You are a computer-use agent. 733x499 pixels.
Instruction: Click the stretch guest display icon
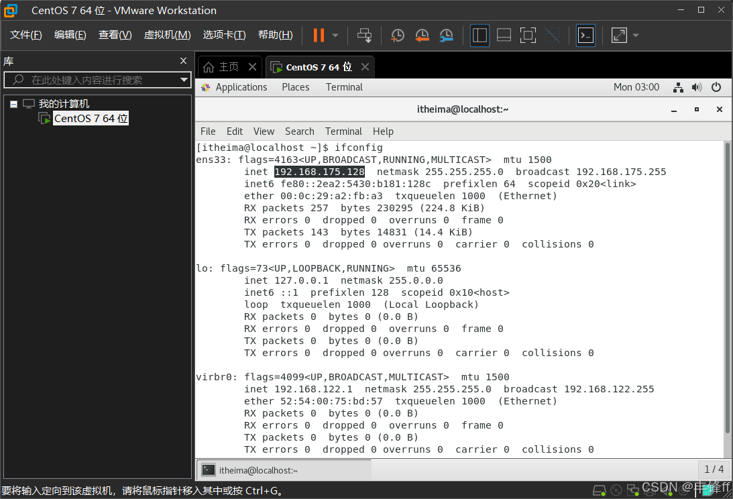619,35
